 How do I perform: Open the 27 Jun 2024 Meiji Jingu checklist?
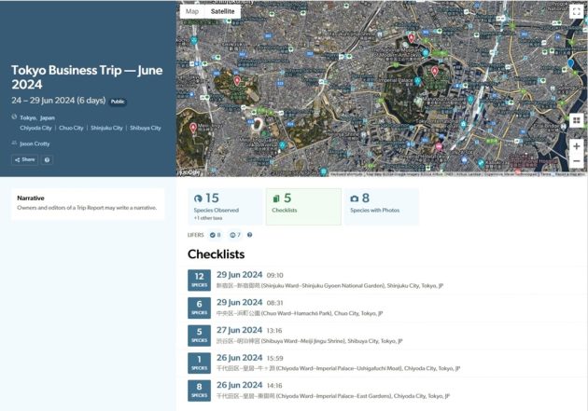(240, 329)
